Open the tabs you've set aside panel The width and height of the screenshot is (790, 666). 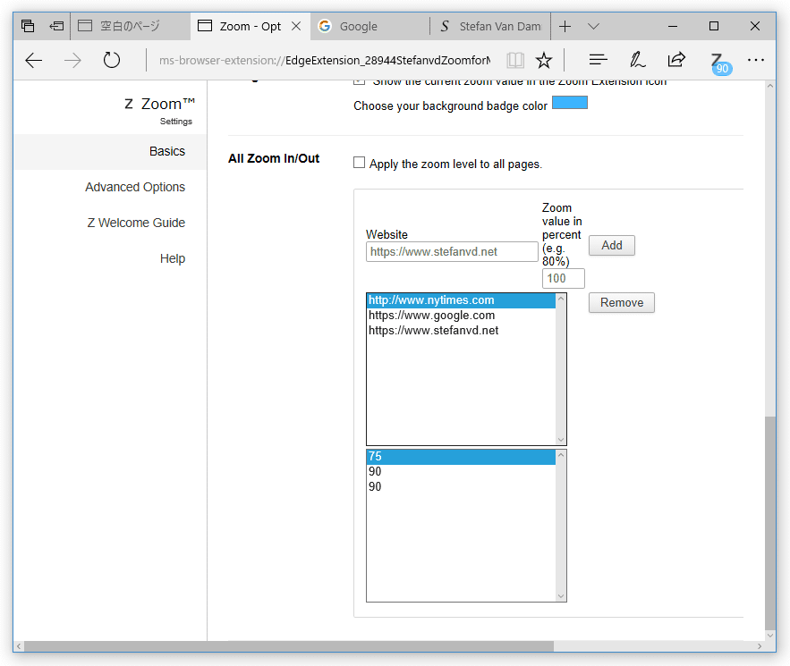pyautogui.click(x=28, y=26)
